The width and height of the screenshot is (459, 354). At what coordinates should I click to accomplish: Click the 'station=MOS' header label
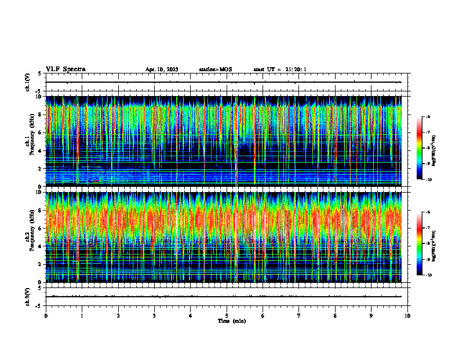216,69
